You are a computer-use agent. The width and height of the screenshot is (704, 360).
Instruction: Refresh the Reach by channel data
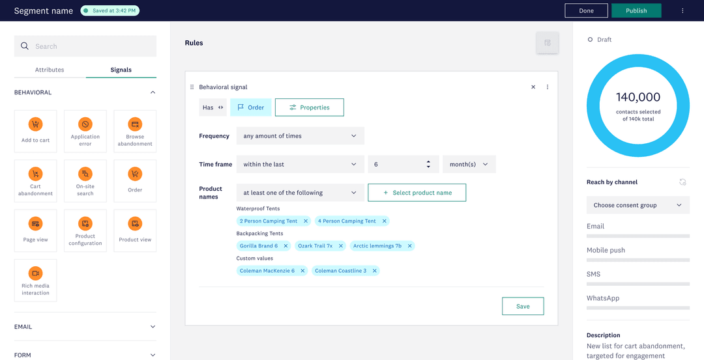(x=682, y=182)
